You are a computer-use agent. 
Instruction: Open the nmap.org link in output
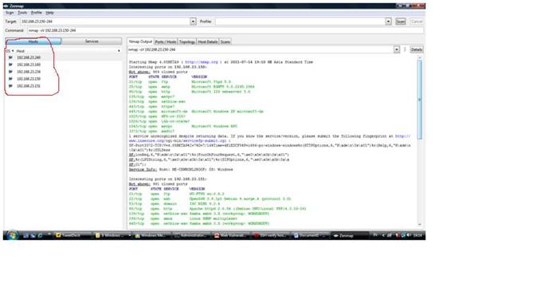(x=202, y=62)
